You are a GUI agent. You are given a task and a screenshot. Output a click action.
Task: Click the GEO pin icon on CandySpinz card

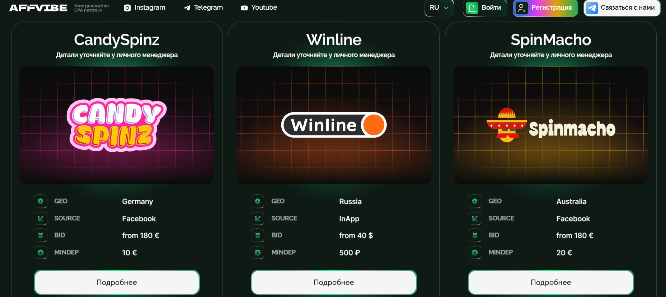click(41, 201)
